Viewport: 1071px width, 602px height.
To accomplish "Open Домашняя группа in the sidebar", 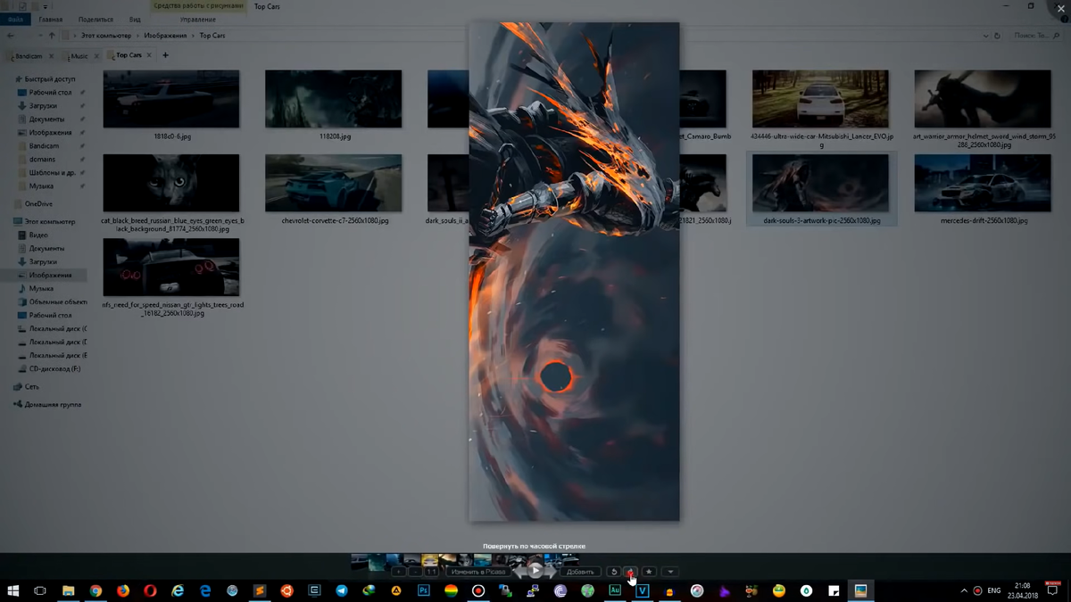I will 53,405.
